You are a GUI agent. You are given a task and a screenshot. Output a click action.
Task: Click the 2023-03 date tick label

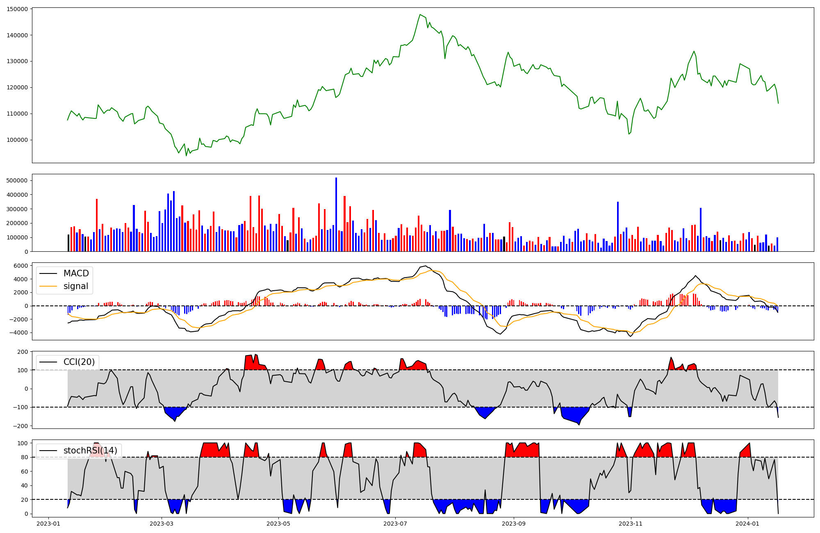(162, 524)
